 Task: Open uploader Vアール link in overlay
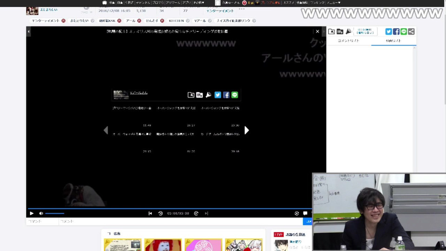138,93
